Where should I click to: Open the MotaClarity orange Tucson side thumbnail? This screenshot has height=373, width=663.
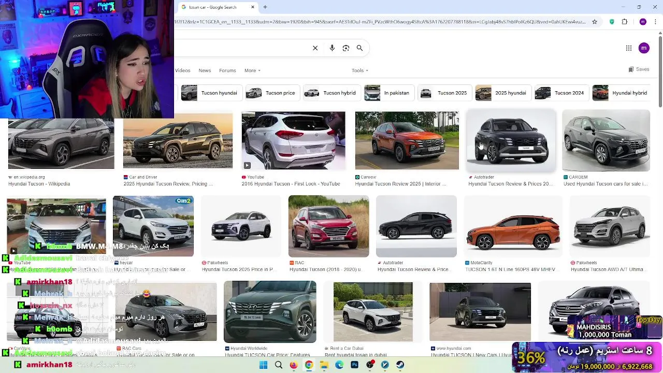(513, 226)
